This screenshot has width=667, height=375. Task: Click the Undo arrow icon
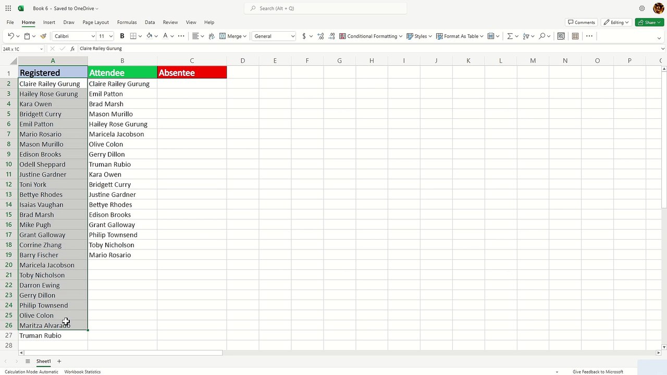tap(10, 36)
